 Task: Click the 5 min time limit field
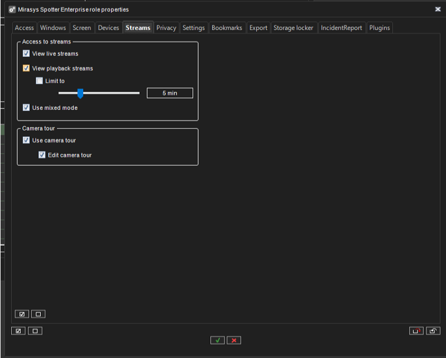click(170, 93)
